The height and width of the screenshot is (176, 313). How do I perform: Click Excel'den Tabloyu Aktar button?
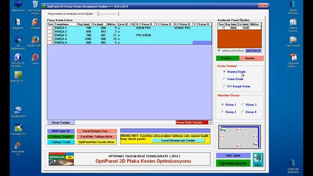click(96, 136)
